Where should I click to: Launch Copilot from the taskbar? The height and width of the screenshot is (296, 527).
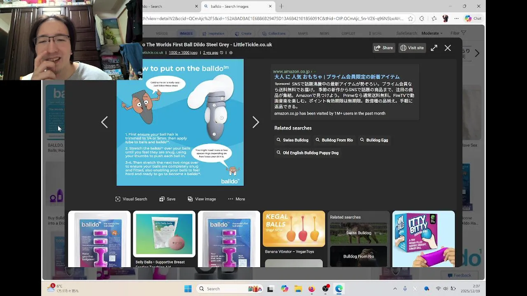284,289
